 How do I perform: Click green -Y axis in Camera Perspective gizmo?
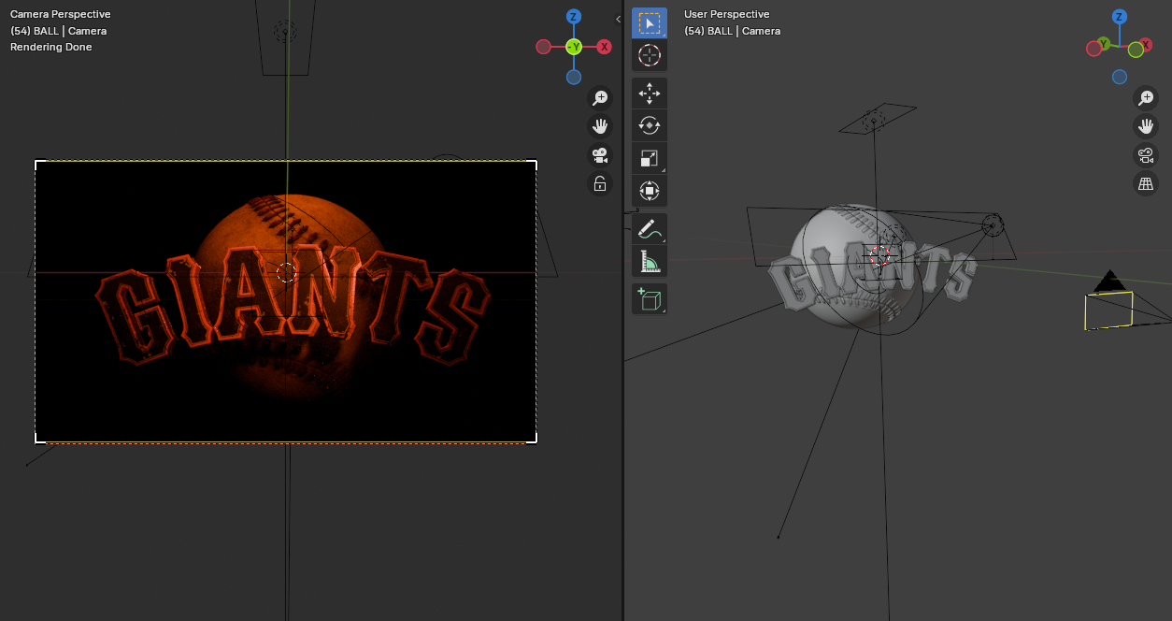(574, 47)
